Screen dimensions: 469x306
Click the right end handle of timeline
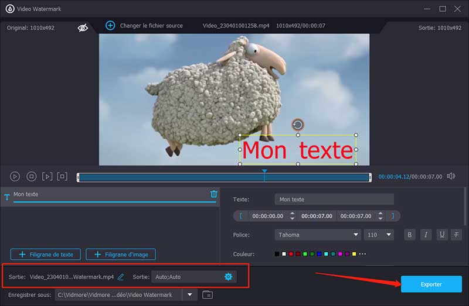[x=370, y=177]
